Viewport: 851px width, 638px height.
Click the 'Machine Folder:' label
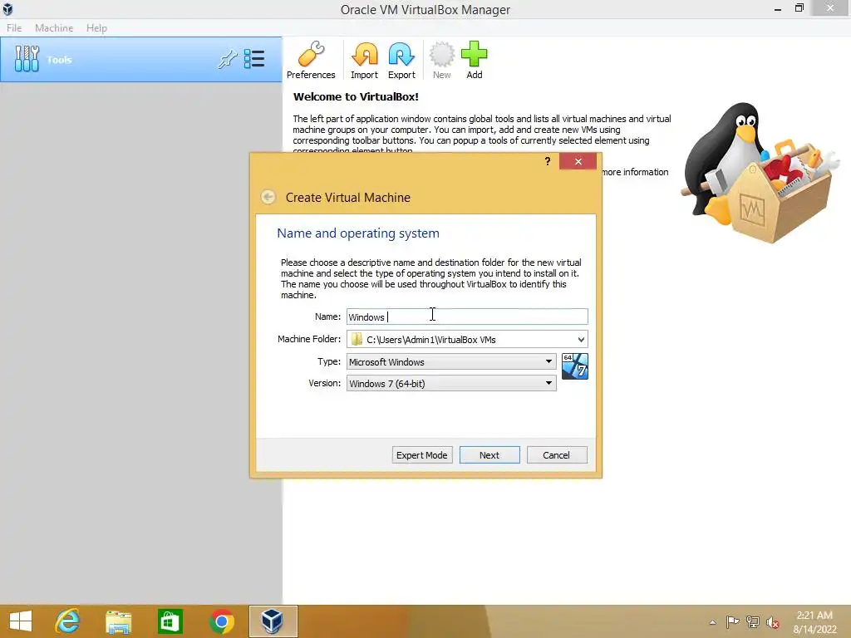click(x=309, y=339)
